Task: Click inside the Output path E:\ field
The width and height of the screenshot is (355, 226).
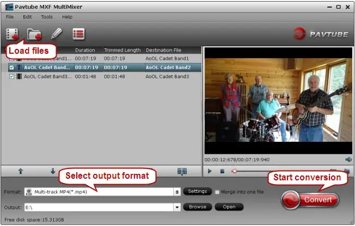Action: click(99, 207)
